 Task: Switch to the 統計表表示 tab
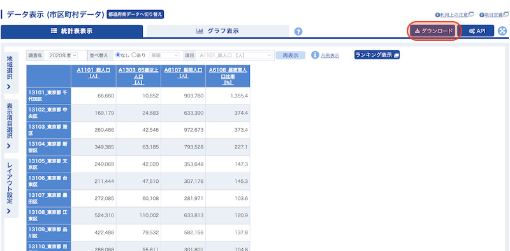[72, 31]
